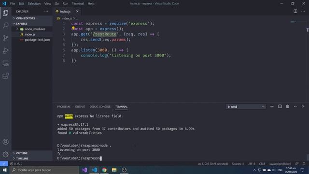The height and width of the screenshot is (174, 309).
Task: Open the Explorer view in activity bar
Action: click(5, 13)
